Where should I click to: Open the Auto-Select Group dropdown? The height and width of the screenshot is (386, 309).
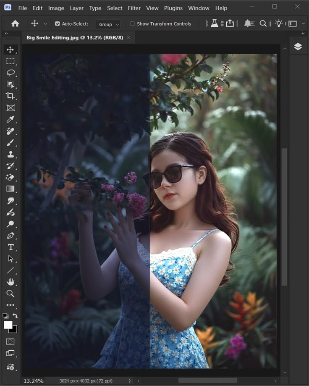click(x=108, y=24)
